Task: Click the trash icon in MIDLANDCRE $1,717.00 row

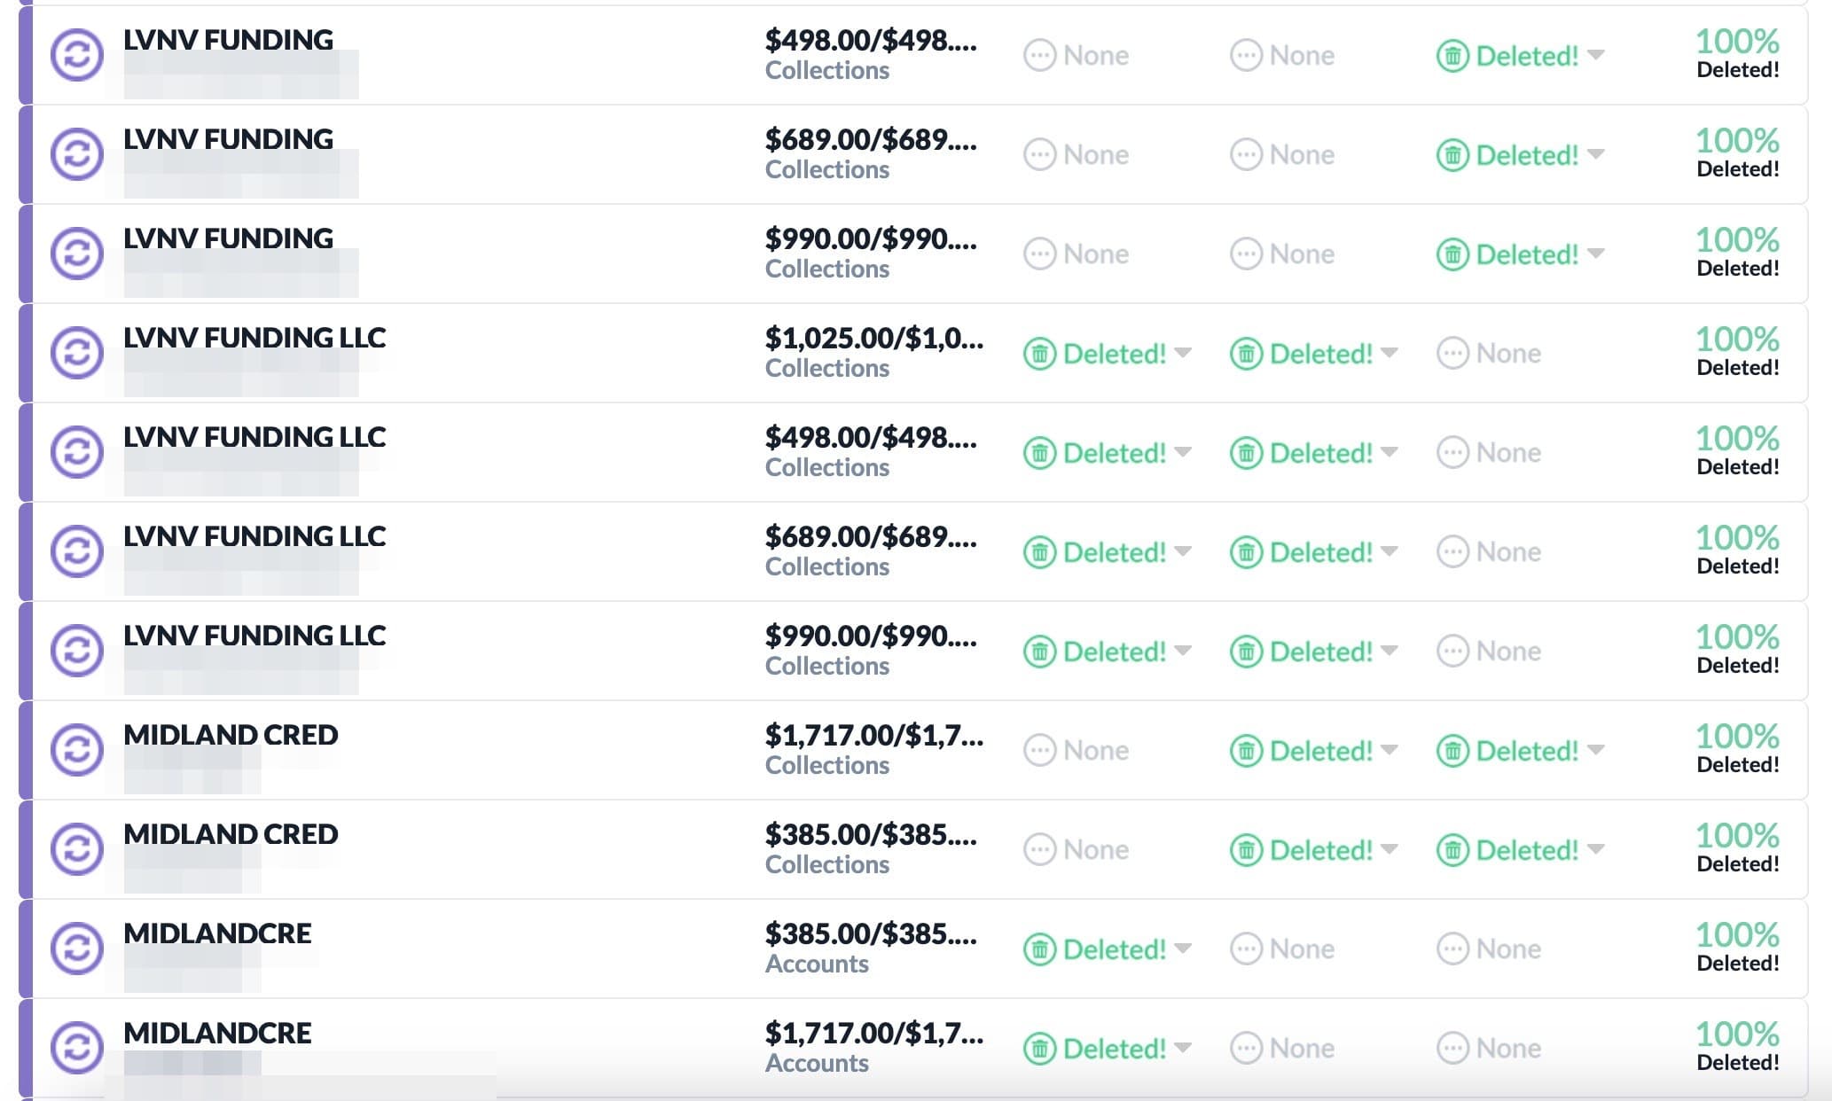Action: coord(1039,1049)
